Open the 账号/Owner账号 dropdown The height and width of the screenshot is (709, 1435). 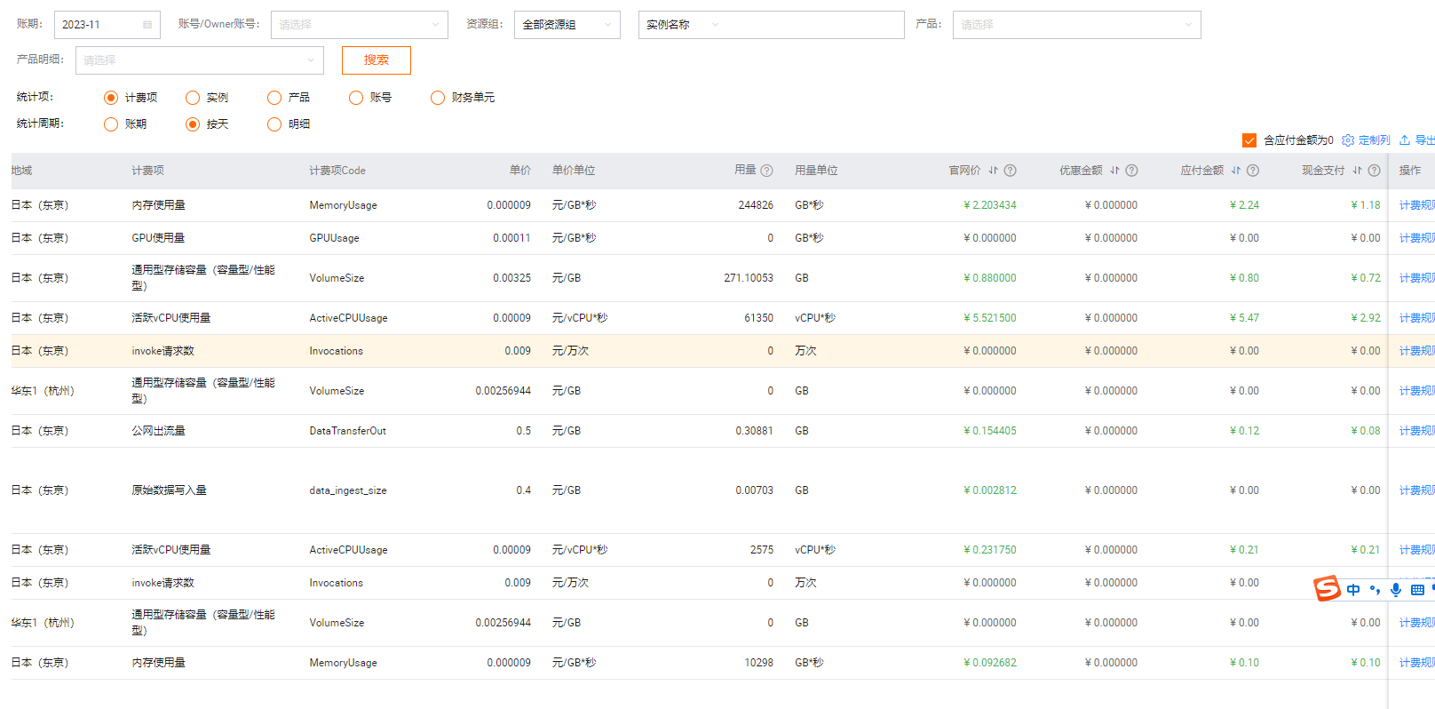pos(359,25)
